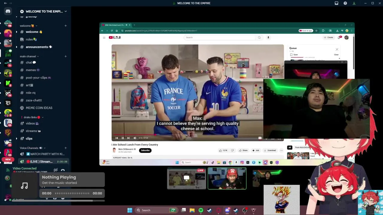Add channel to 'main channel' category plus

click(x=66, y=56)
